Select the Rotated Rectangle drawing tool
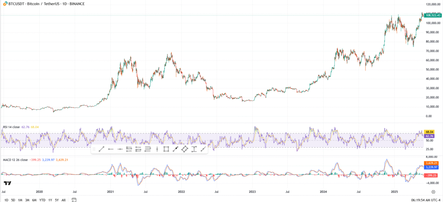 [185, 149]
